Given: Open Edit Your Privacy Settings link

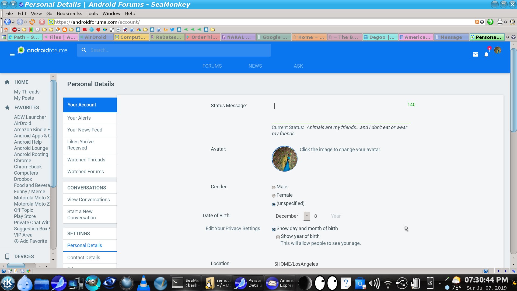Looking at the screenshot, I should coord(233,228).
